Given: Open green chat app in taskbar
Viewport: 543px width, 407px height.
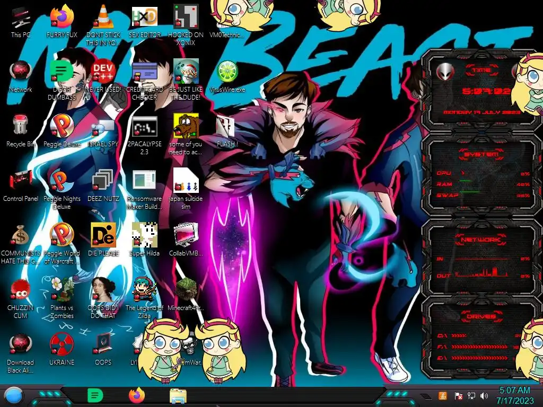Looking at the screenshot, I should (95, 395).
